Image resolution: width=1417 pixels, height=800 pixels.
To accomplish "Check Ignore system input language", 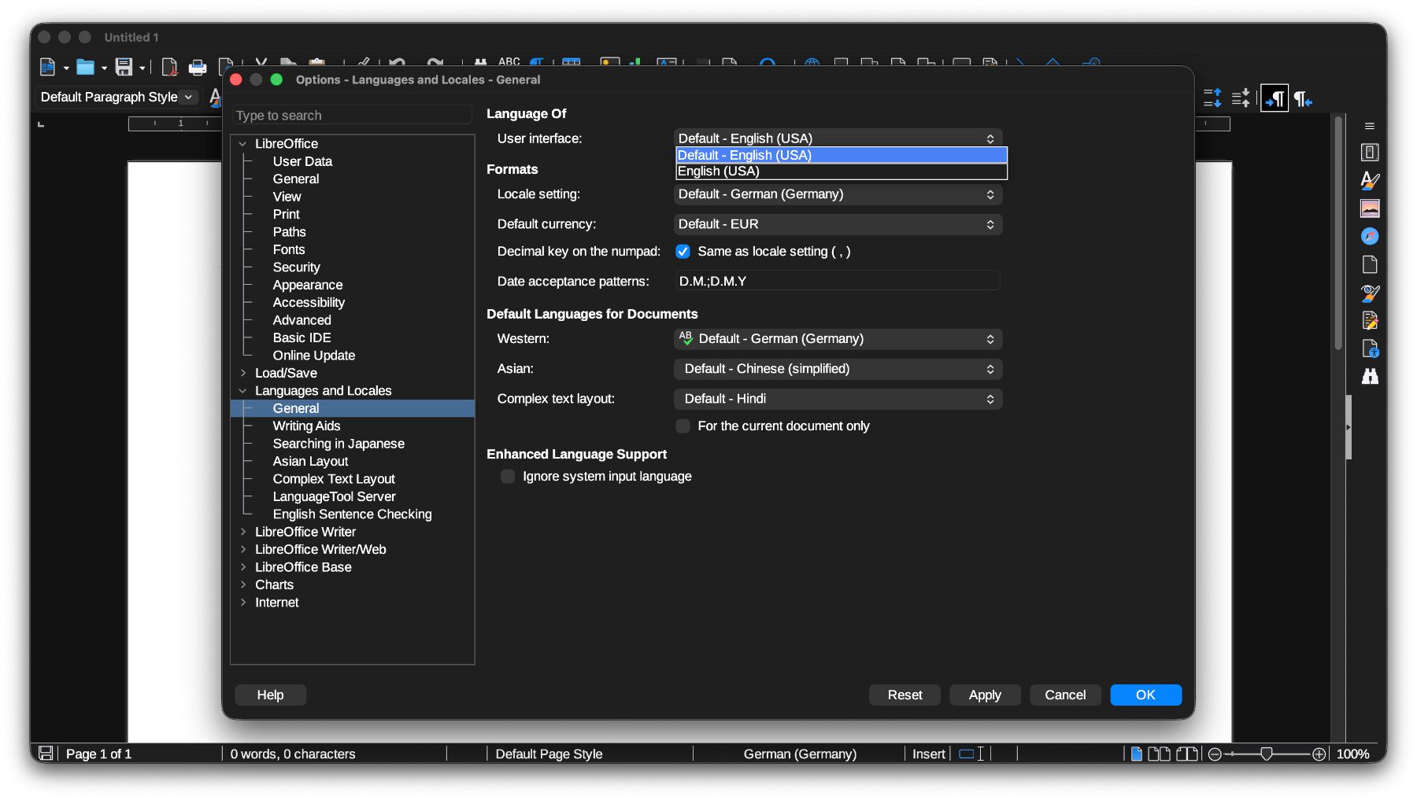I will pos(508,477).
